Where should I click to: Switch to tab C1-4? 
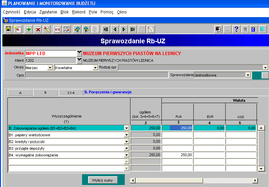(x=71, y=93)
